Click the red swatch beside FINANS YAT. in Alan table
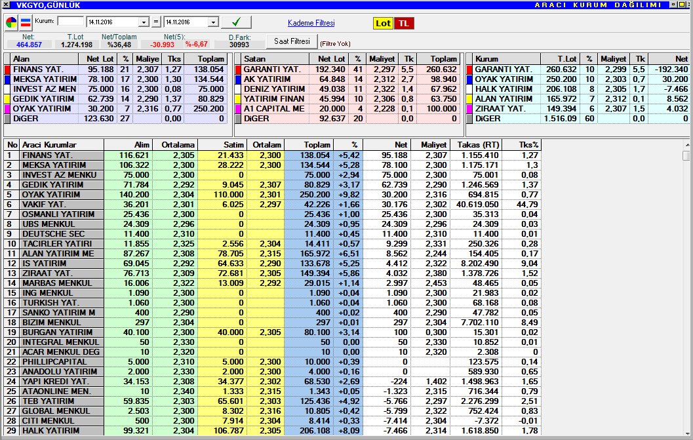This screenshot has height=440, width=693. (x=7, y=70)
